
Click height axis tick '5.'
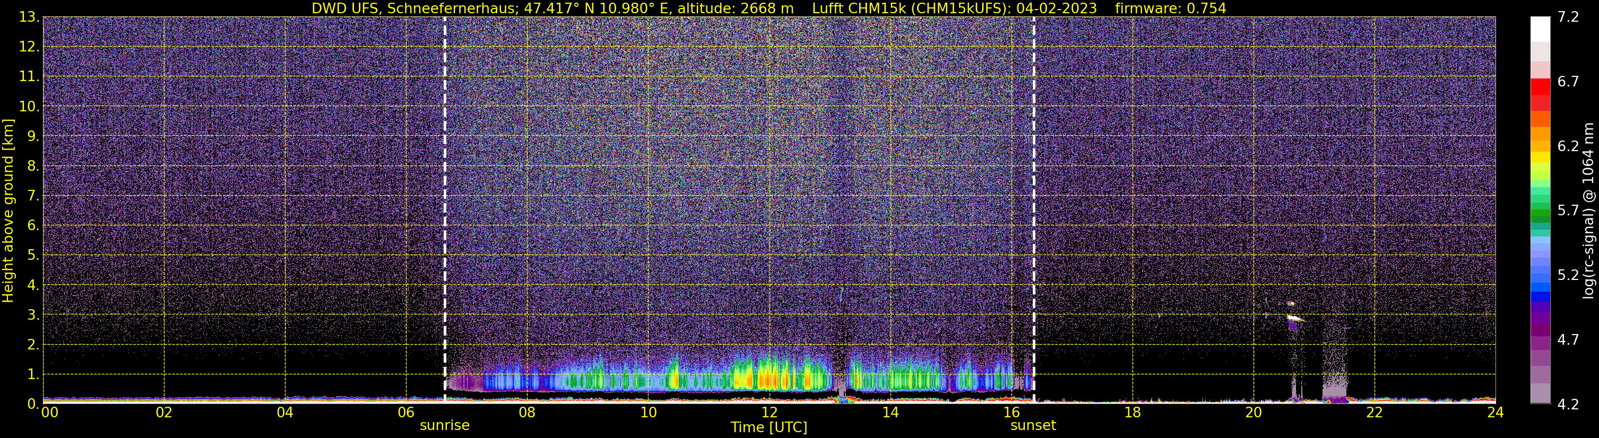[x=33, y=256]
